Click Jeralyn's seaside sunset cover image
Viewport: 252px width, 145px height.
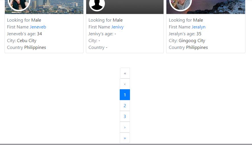[x=218, y=7]
